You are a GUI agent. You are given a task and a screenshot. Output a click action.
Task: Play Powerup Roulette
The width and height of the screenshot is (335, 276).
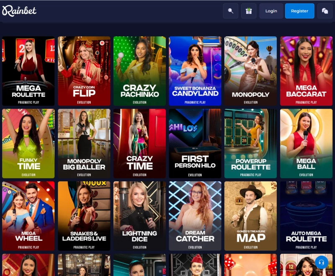(250, 143)
